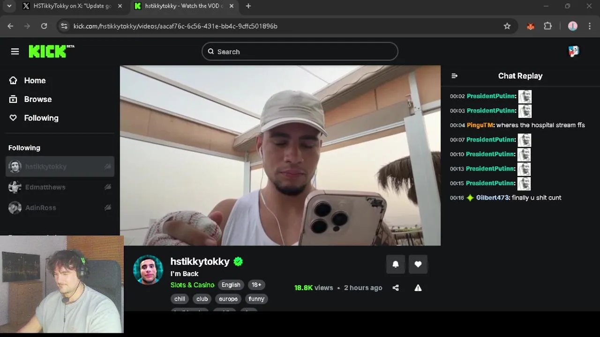Open the Chrome three-dot menu
The height and width of the screenshot is (337, 600).
pos(590,26)
